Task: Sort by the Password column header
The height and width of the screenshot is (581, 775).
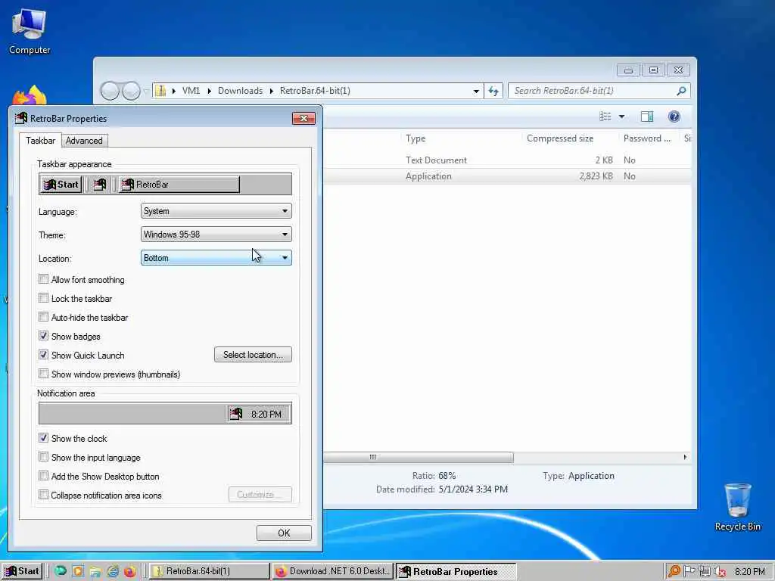Action: 647,139
